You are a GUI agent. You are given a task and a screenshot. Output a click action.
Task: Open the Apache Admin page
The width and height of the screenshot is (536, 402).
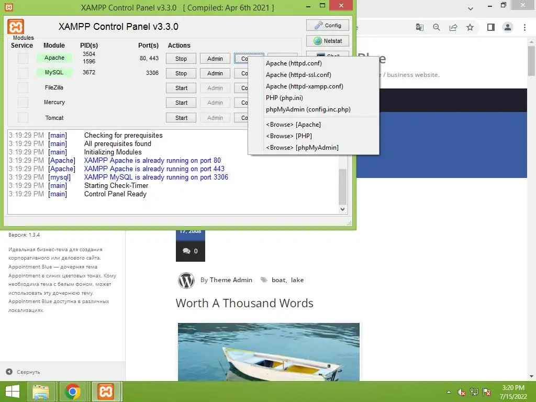[x=215, y=59]
